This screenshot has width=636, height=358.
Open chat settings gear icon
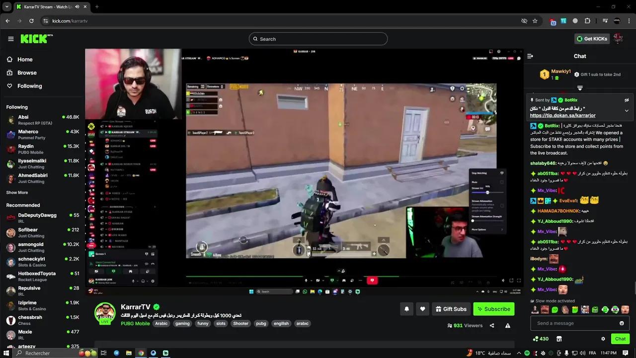603,339
